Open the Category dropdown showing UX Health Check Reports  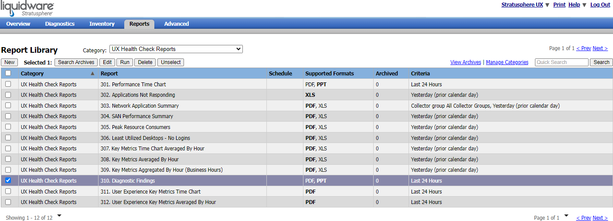coord(176,49)
